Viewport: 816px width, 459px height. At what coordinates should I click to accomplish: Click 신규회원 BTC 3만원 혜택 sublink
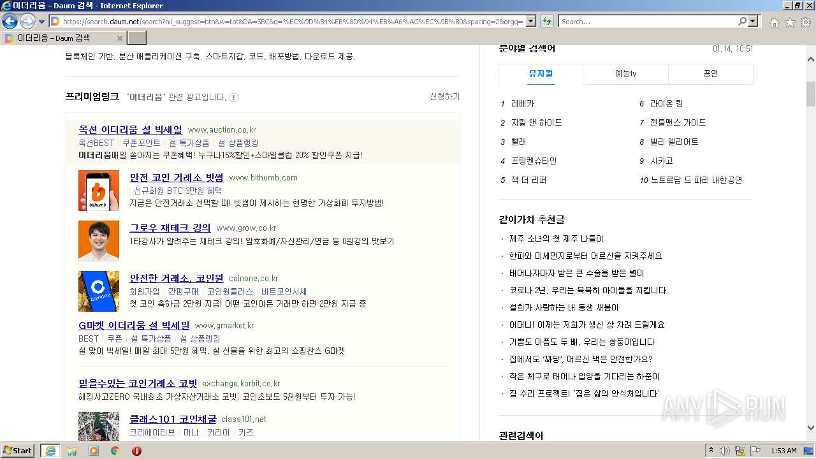click(178, 191)
